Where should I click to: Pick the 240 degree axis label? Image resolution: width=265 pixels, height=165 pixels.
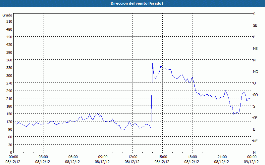[9, 91]
